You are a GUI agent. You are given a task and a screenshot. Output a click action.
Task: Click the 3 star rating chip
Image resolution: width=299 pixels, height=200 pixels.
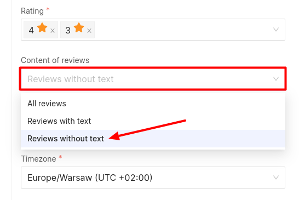pyautogui.click(x=77, y=30)
